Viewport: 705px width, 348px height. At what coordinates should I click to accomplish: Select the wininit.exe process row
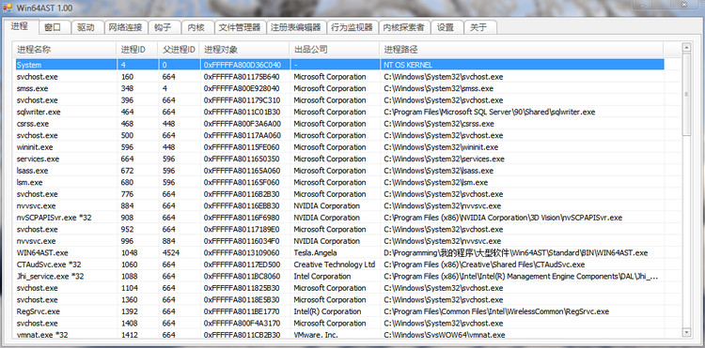pyautogui.click(x=339, y=147)
